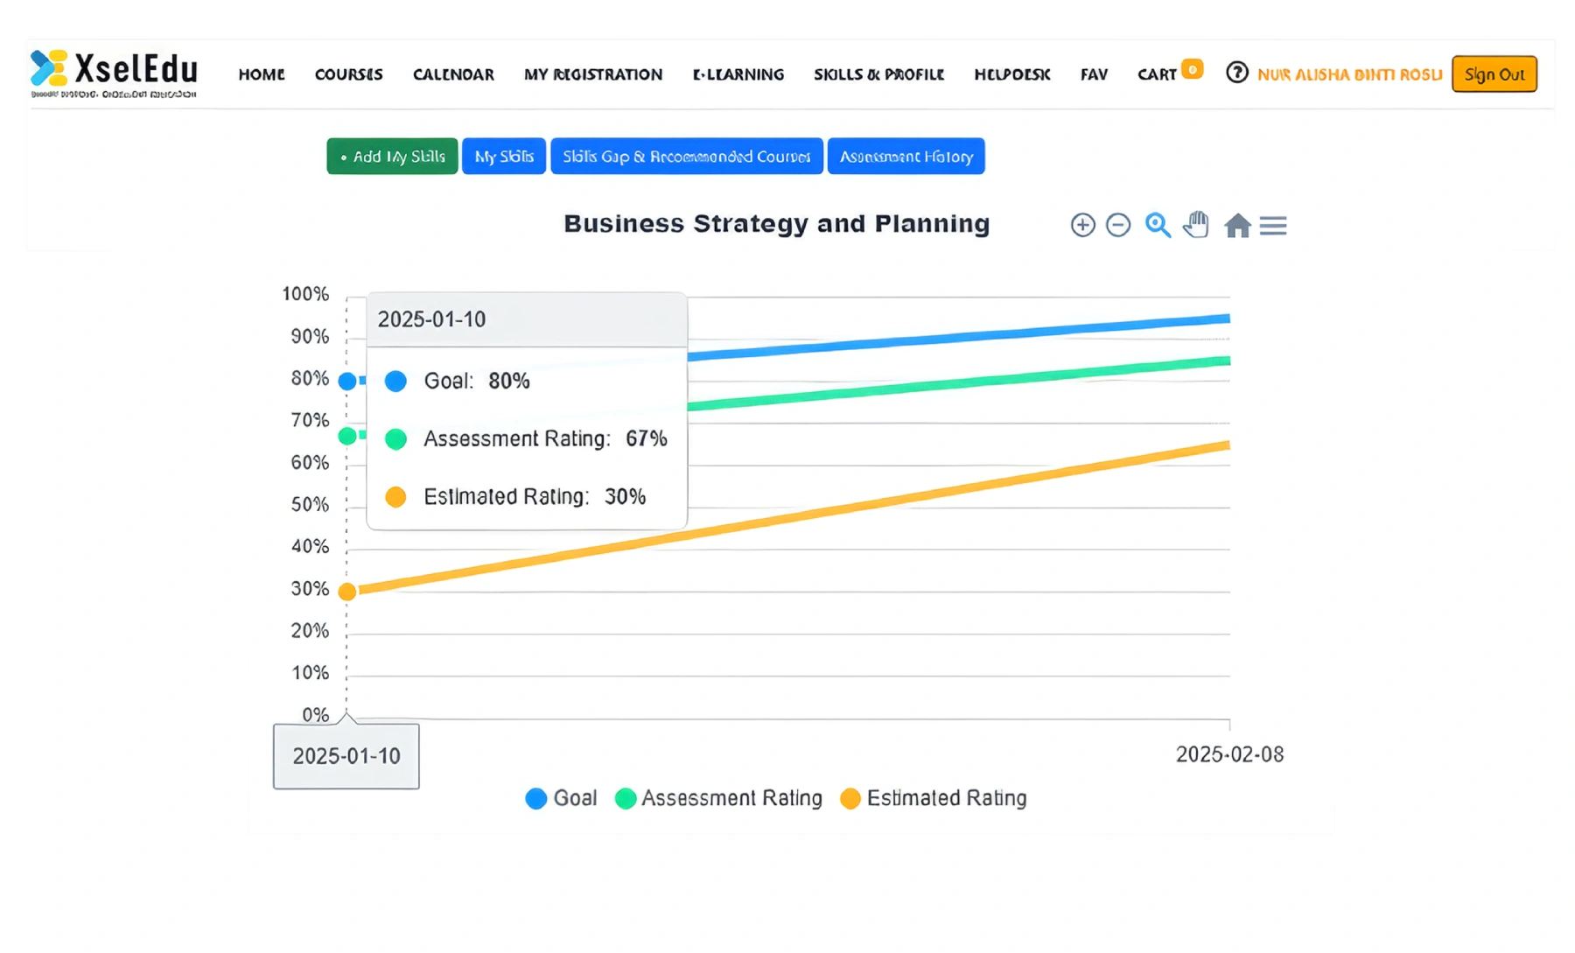
Task: Click the chart zoom out minus icon
Action: point(1118,225)
